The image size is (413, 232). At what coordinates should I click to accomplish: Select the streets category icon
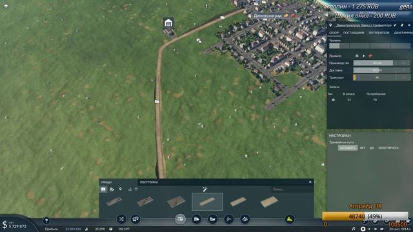pos(103,189)
